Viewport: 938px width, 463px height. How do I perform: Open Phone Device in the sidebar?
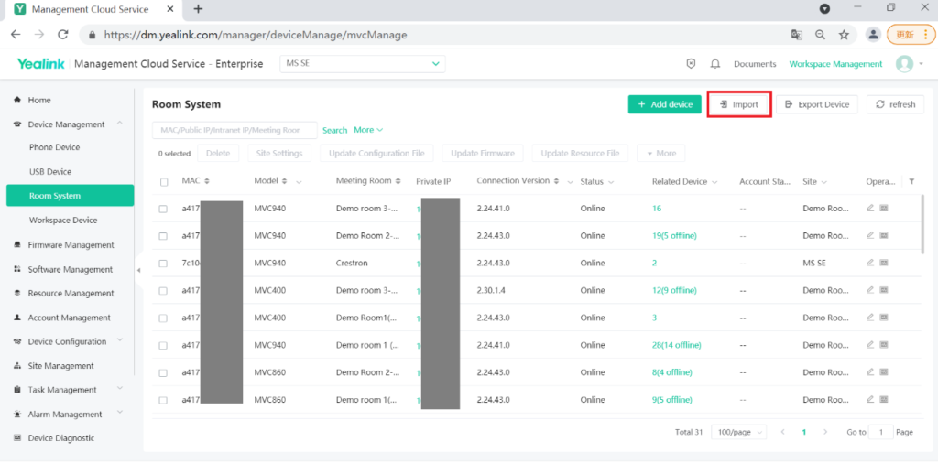click(x=54, y=147)
